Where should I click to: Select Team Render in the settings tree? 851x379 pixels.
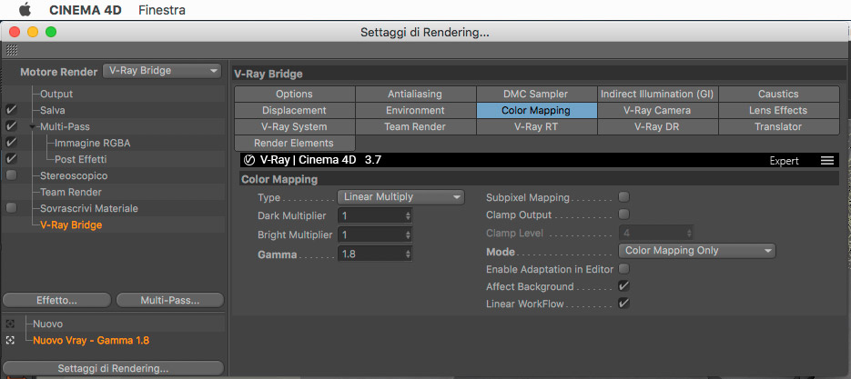pyautogui.click(x=71, y=192)
